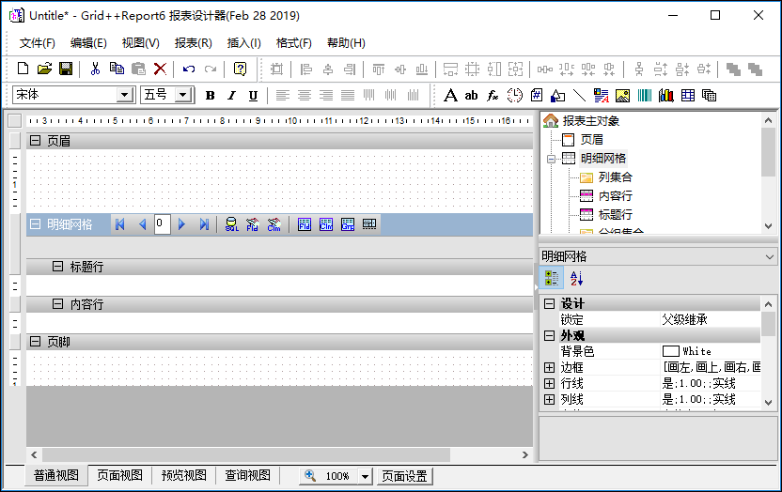782x492 pixels.
Task: Insert sub-report icon in toolbar
Action: click(709, 95)
